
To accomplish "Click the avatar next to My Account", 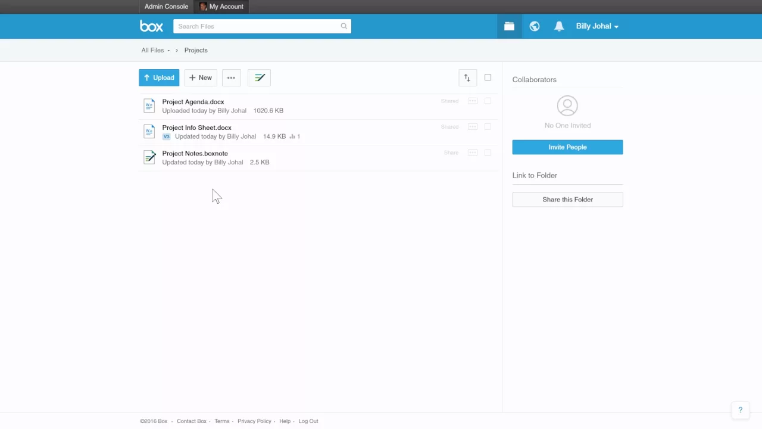I will 203,7.
